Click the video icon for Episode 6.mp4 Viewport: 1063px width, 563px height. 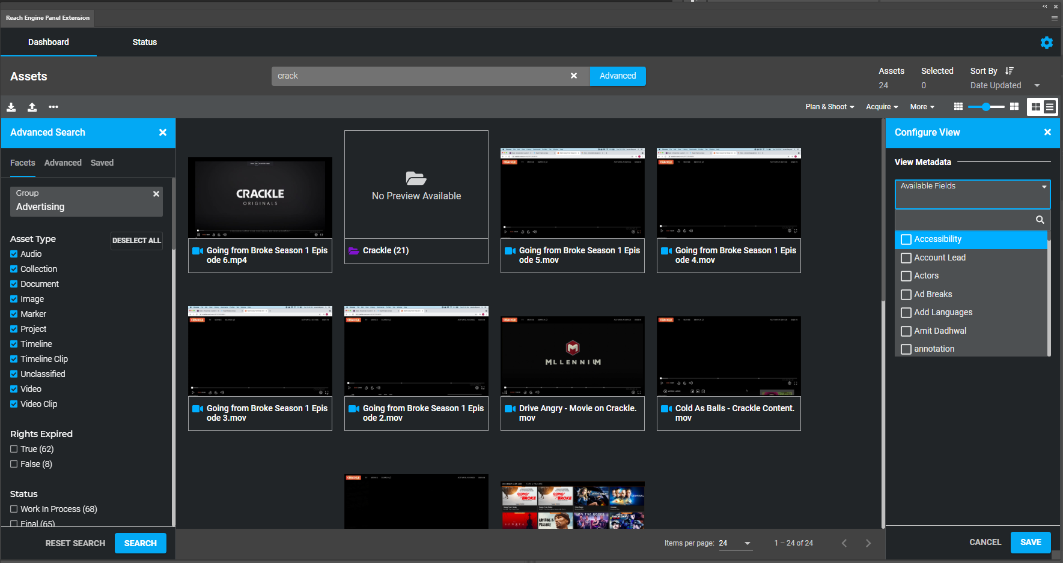click(197, 251)
